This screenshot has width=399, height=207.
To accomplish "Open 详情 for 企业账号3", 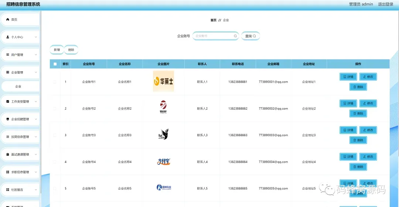I will [348, 130].
